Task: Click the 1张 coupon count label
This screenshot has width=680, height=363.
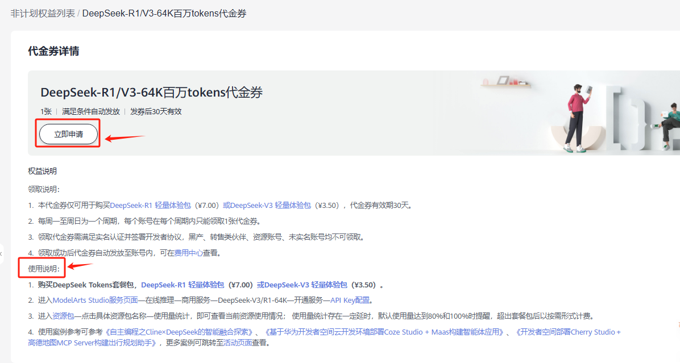Action: (x=46, y=112)
